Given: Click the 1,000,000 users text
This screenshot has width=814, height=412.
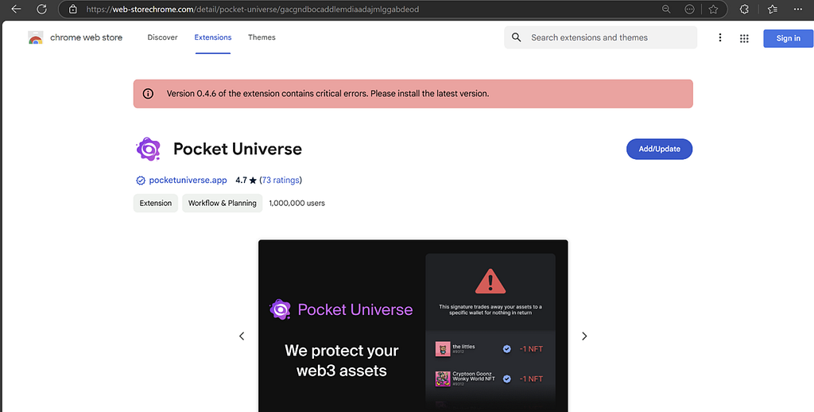Looking at the screenshot, I should (x=297, y=203).
